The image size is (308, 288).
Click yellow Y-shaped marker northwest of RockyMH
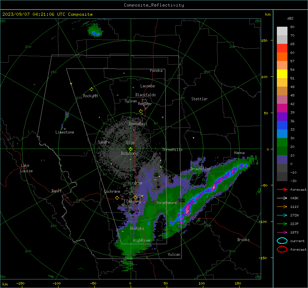coord(71,84)
